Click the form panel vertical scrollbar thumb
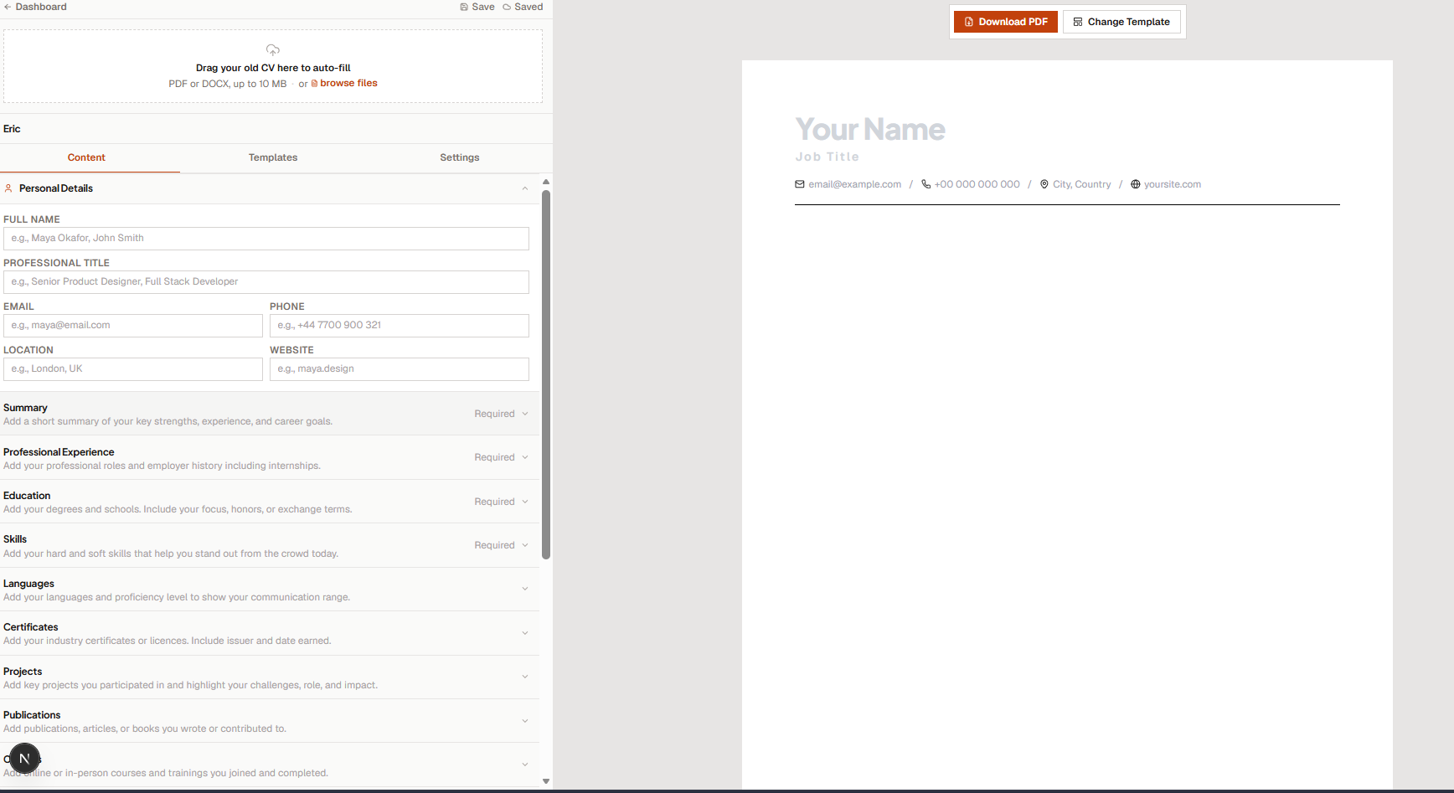Screen dimensions: 1454x793 pos(546,374)
